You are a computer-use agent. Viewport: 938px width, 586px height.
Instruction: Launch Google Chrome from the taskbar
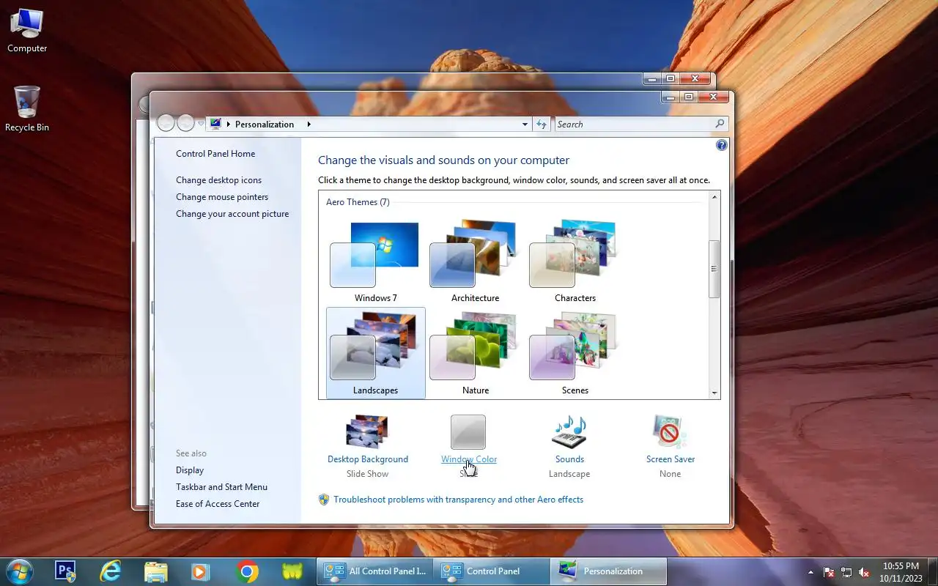point(247,571)
